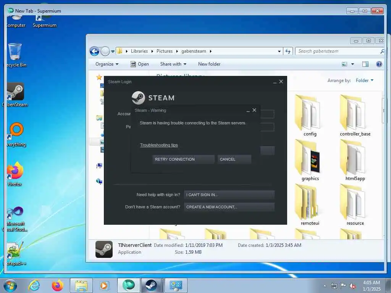Open Notepad++ desktop shortcut
This screenshot has height=293, width=391.
coord(15,254)
